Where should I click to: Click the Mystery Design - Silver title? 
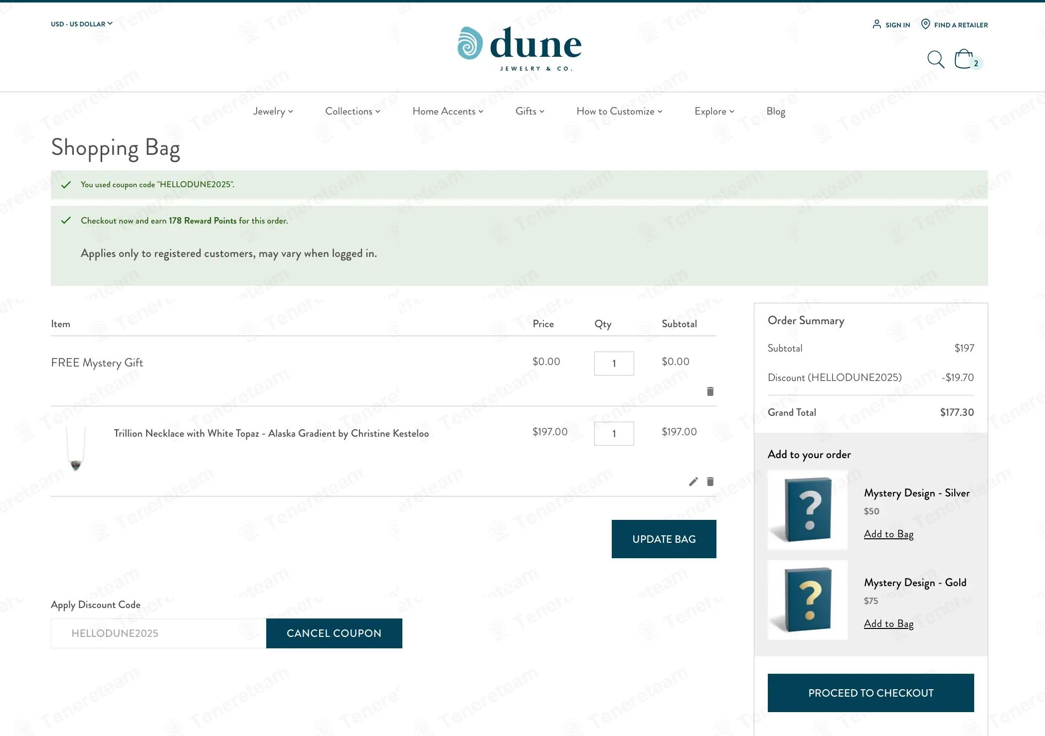[916, 493]
